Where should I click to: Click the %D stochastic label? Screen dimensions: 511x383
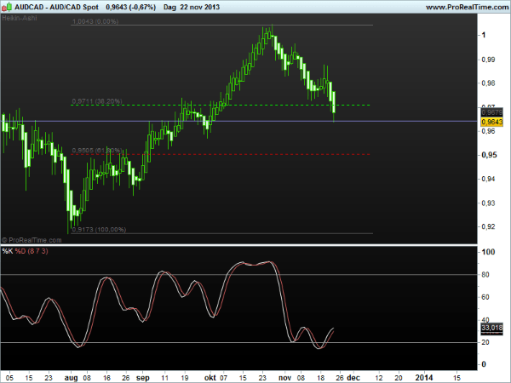tap(20, 251)
